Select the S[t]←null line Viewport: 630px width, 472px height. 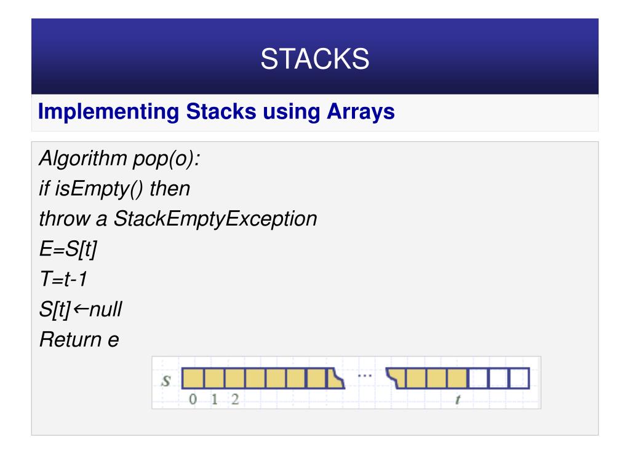[81, 309]
